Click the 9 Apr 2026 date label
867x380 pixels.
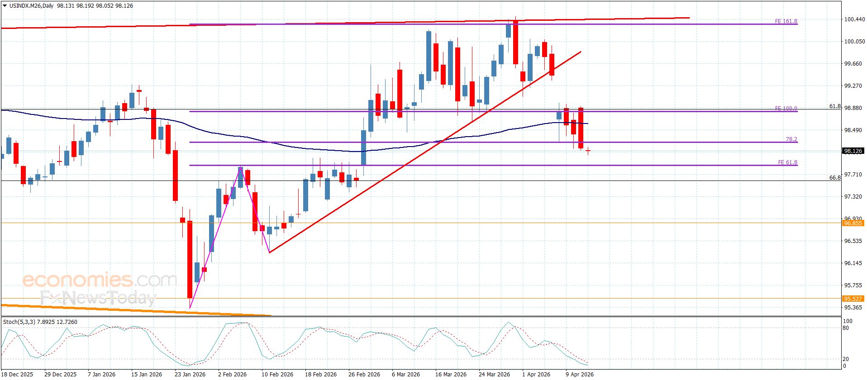tap(579, 374)
